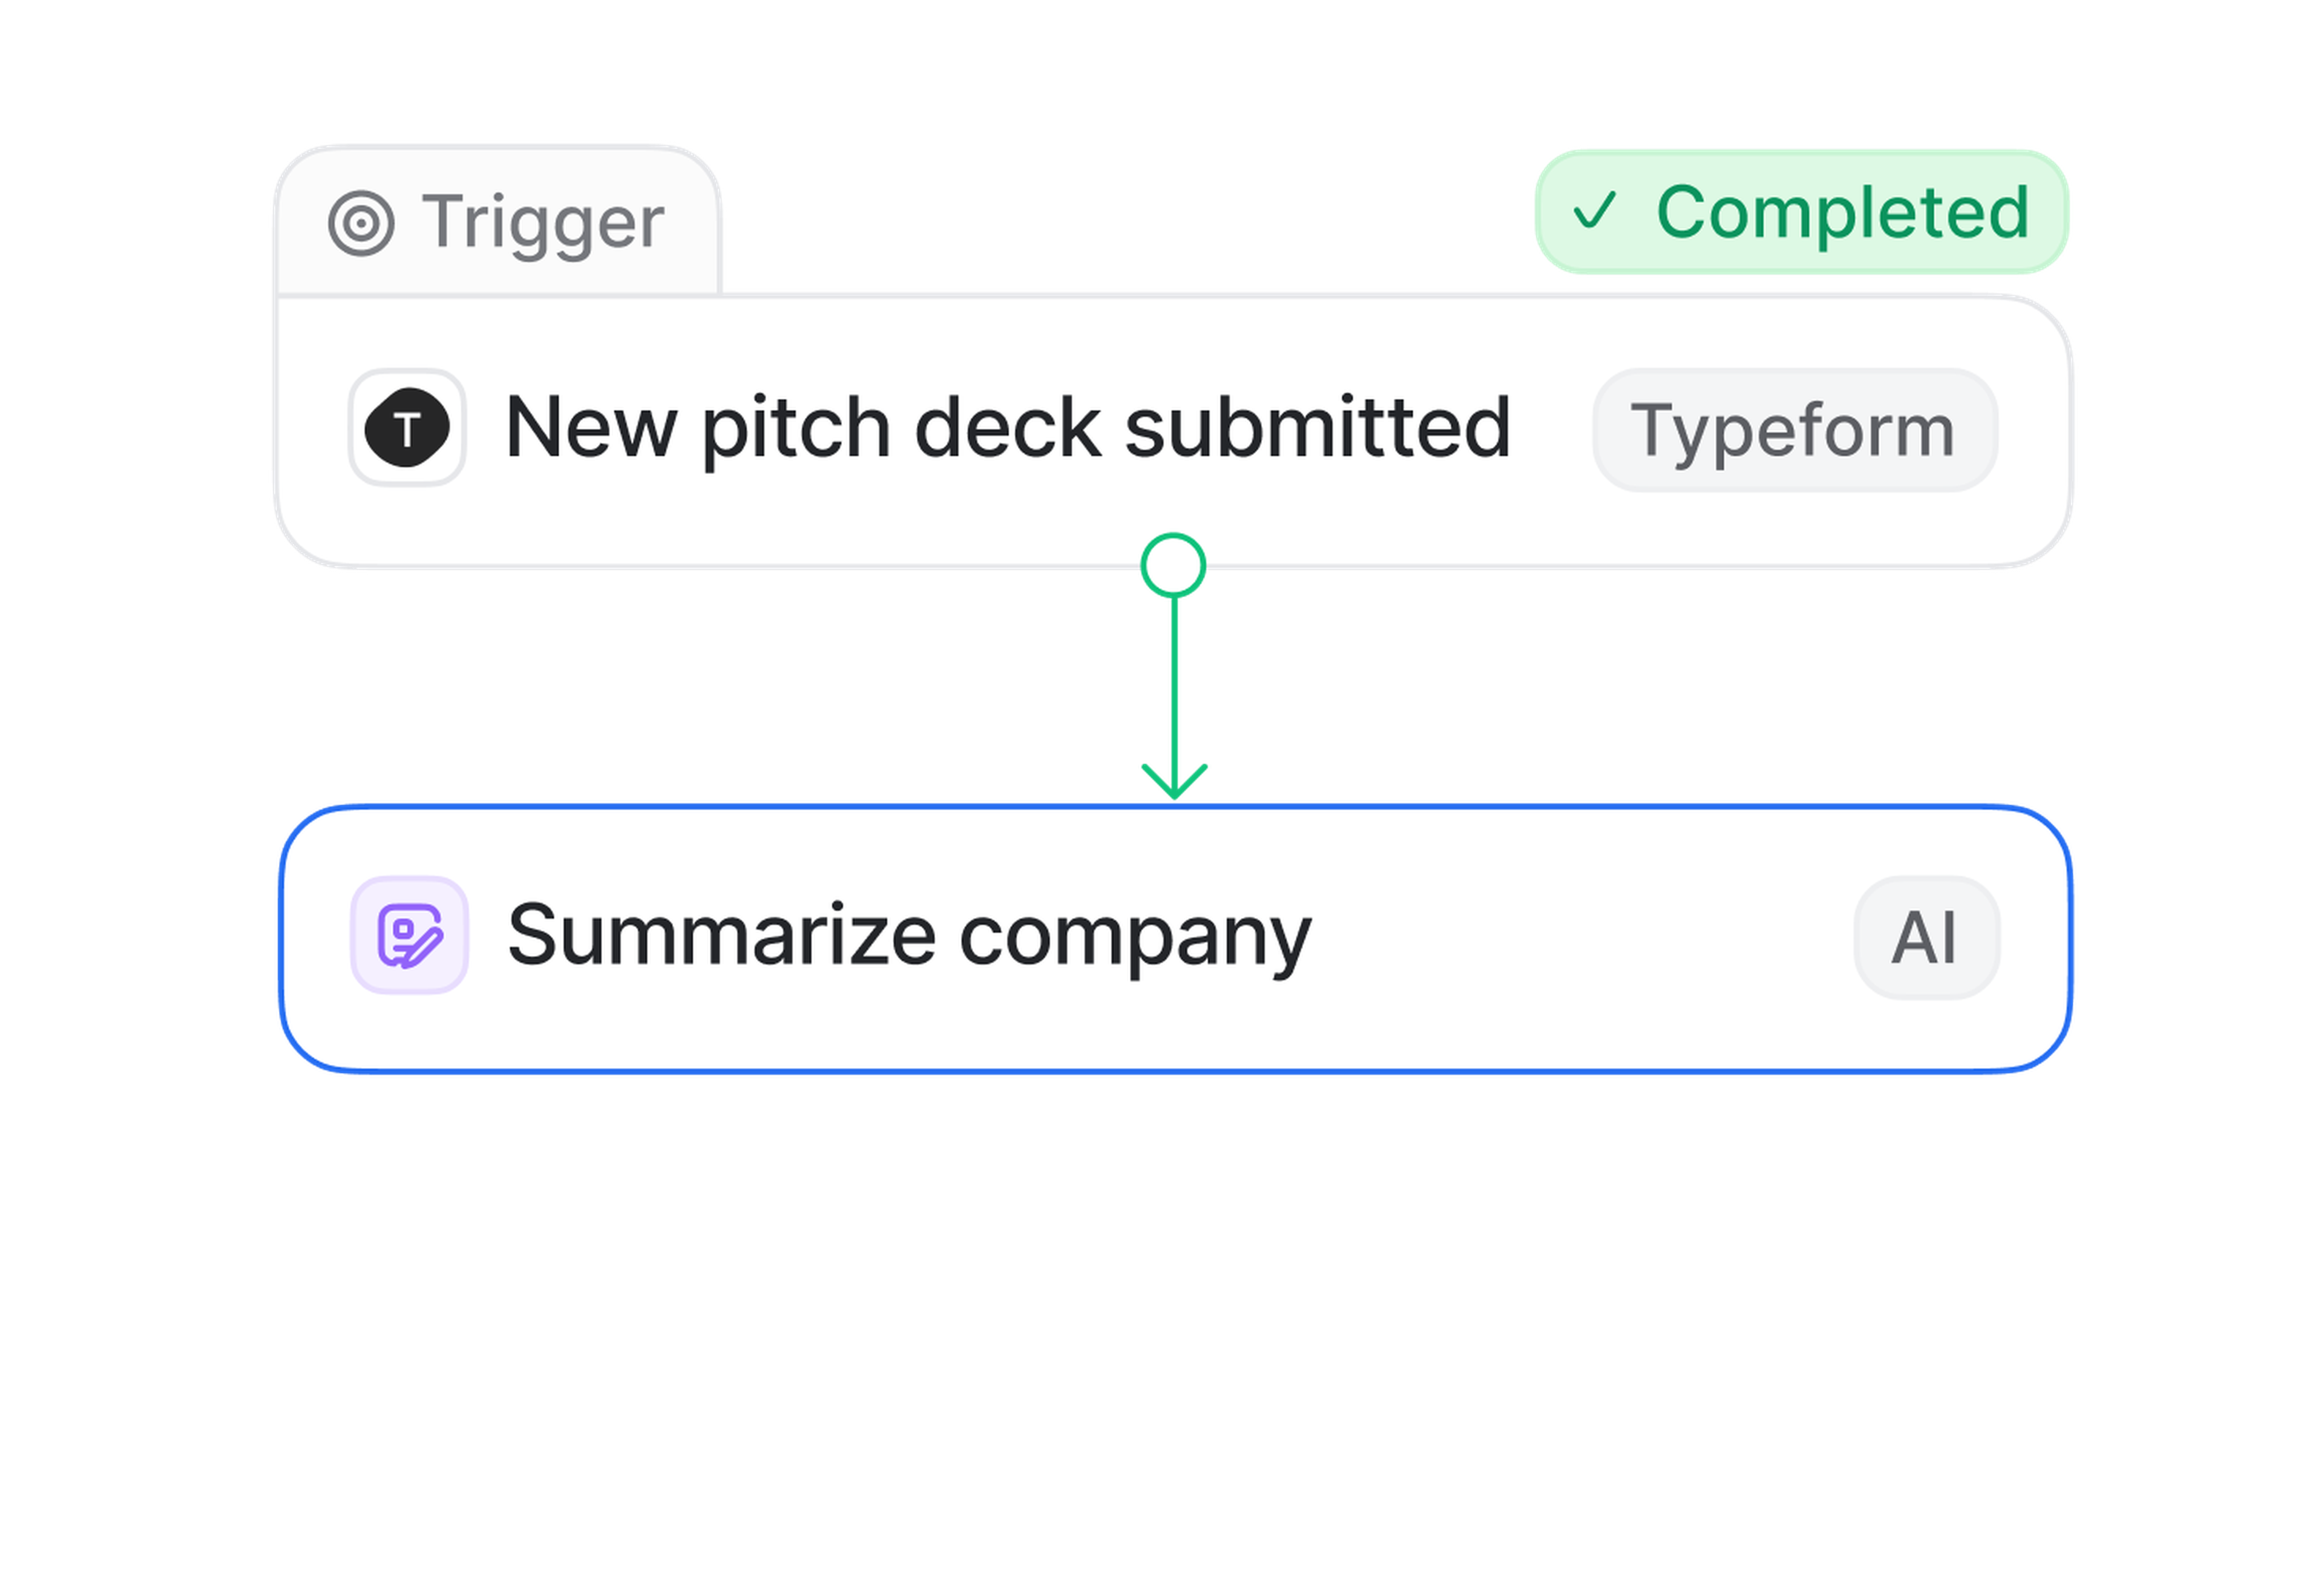Click the green arrowhead above Summarize company
The width and height of the screenshot is (2324, 1572).
pyautogui.click(x=1175, y=780)
